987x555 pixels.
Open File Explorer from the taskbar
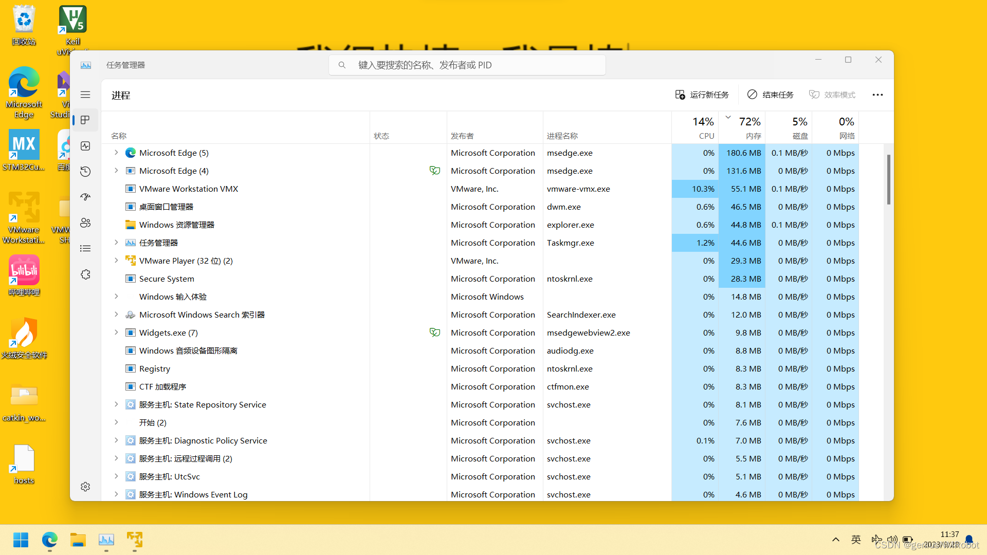(78, 540)
